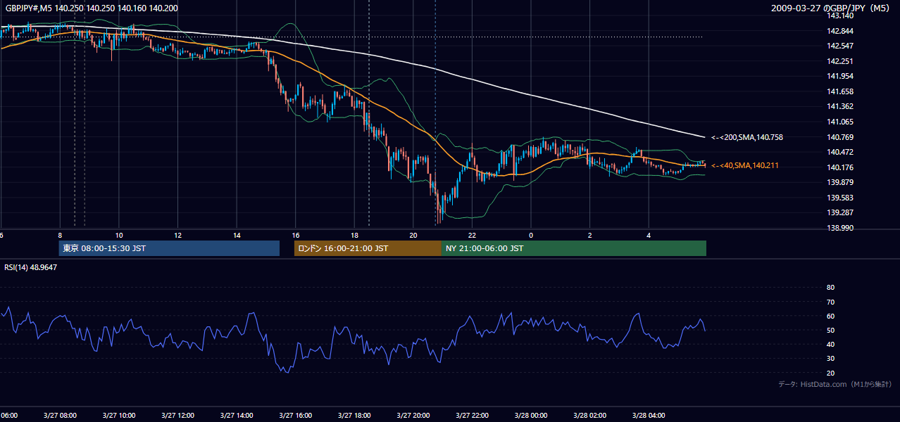Click RSI axis level 40

click(831, 344)
